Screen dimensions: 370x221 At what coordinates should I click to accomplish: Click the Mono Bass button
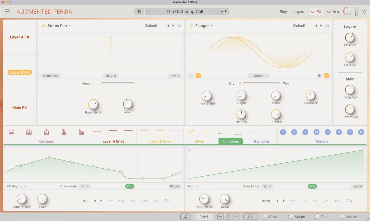tap(50, 76)
